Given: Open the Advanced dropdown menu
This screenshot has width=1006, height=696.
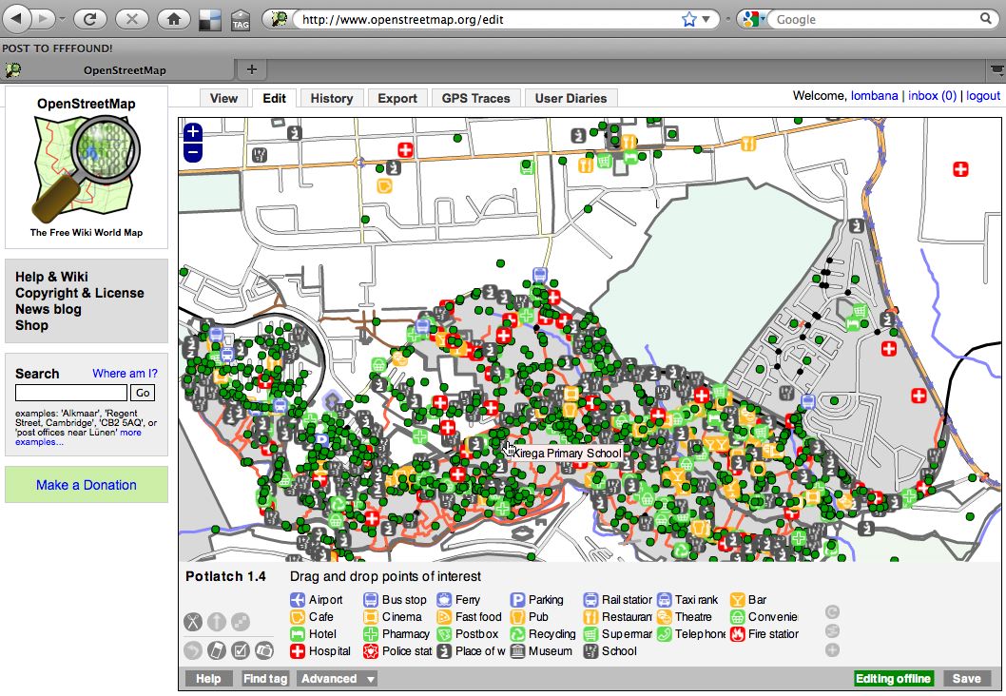Looking at the screenshot, I should tap(339, 679).
